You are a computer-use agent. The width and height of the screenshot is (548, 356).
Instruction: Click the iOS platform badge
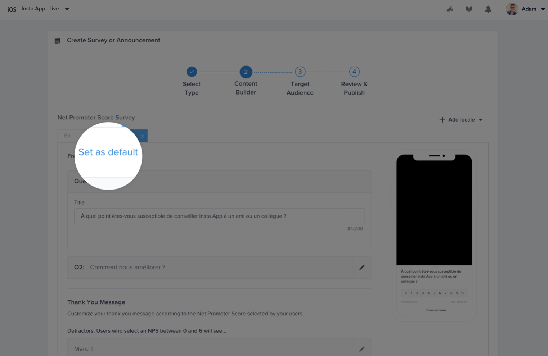pyautogui.click(x=12, y=9)
